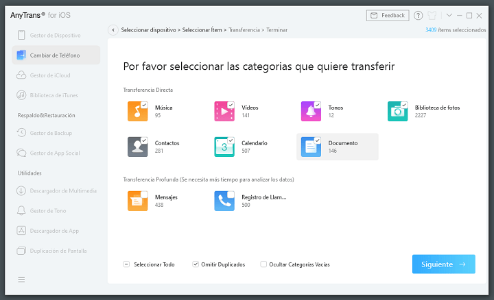Select Gestor de App Social label
494x300 pixels.
pos(55,153)
